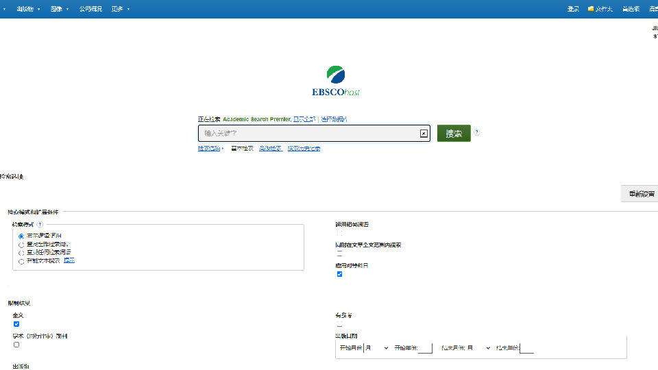Screen dimensions: 658x370
Task: Click the 开始年份 start year field
Action: 425,348
